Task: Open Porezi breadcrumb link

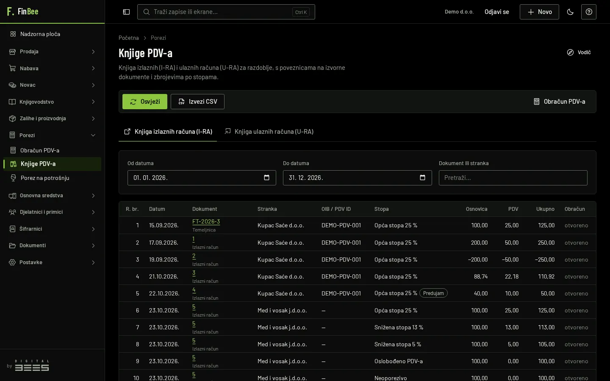Action: click(x=158, y=38)
